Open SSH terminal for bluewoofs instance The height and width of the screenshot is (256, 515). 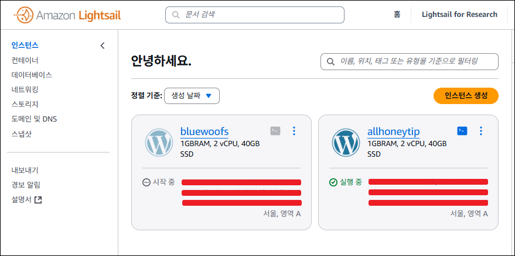[x=275, y=131]
